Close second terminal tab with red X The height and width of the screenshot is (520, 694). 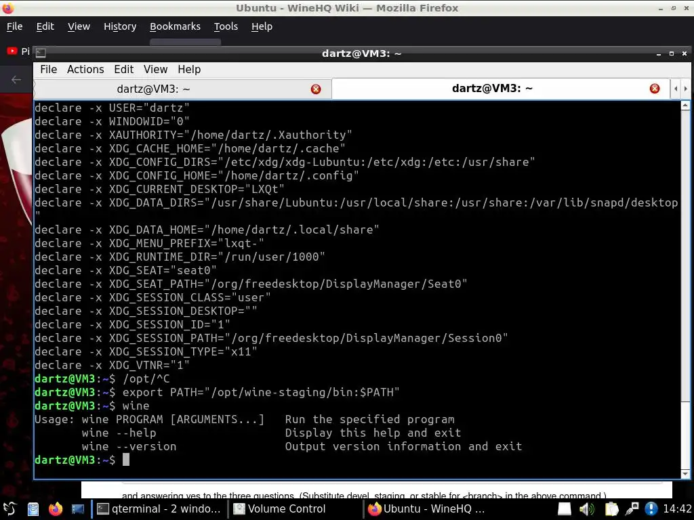655,89
